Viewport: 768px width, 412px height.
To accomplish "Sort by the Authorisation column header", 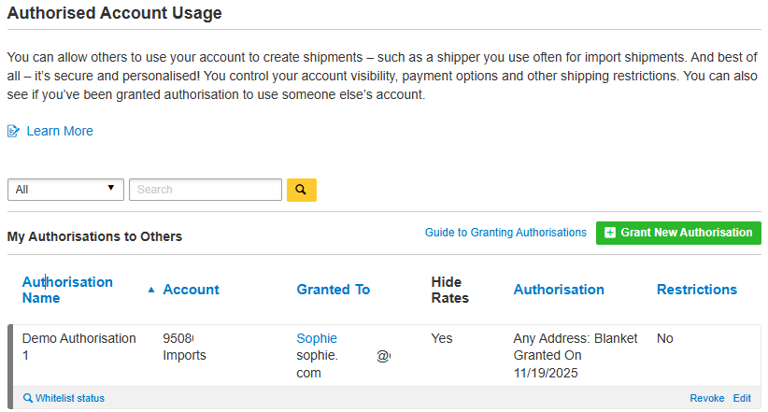I will (559, 290).
